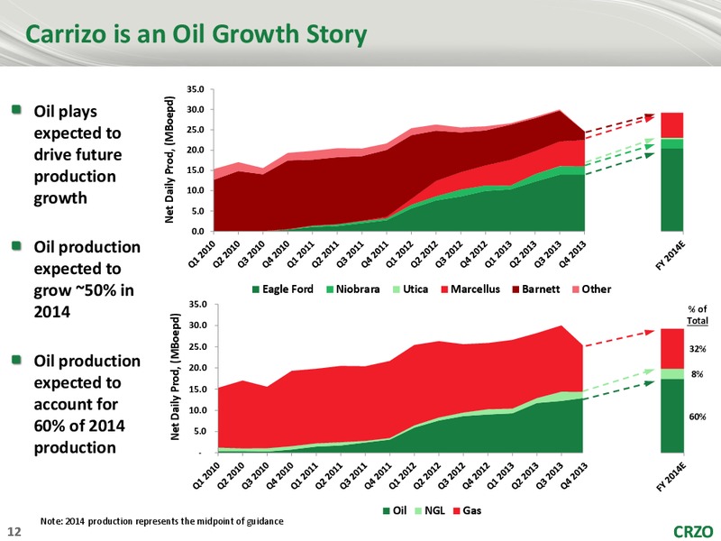Click the '32%' label beside the gas segment
The width and height of the screenshot is (721, 541).
click(x=697, y=349)
